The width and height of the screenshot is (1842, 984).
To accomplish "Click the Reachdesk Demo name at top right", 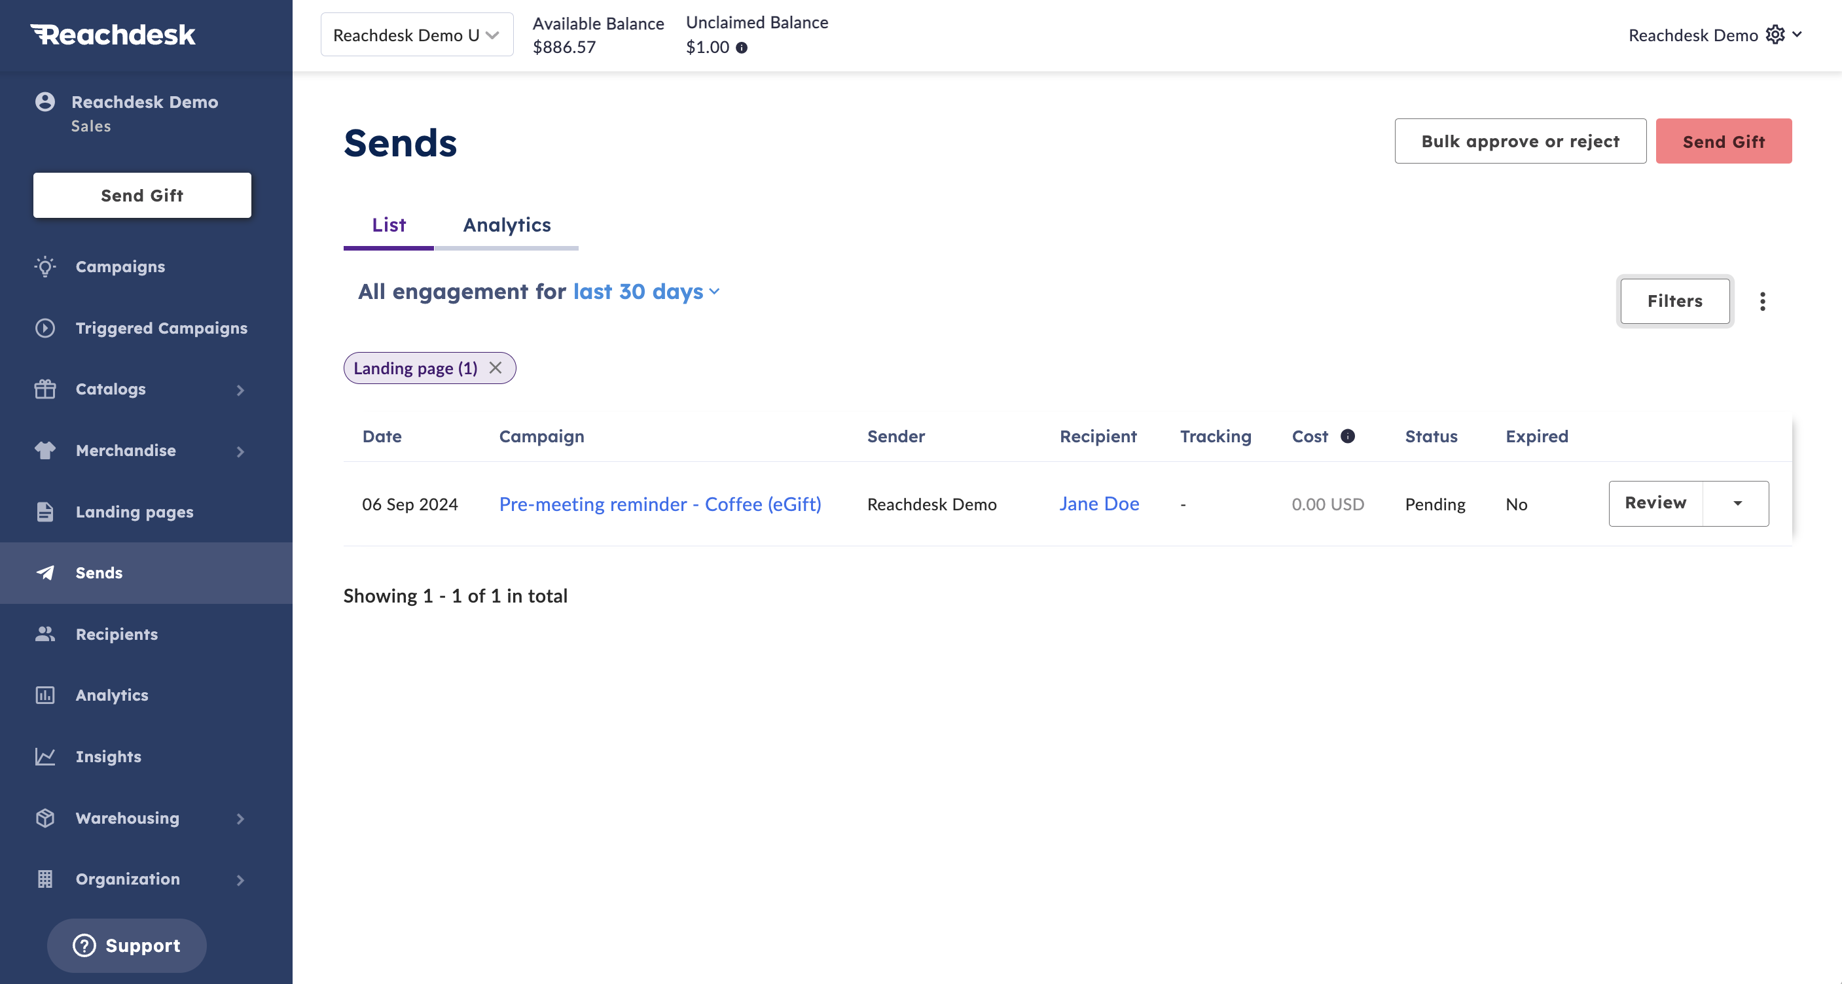I will point(1693,35).
